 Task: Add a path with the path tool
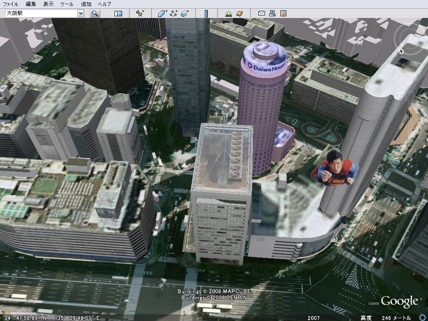coord(173,13)
